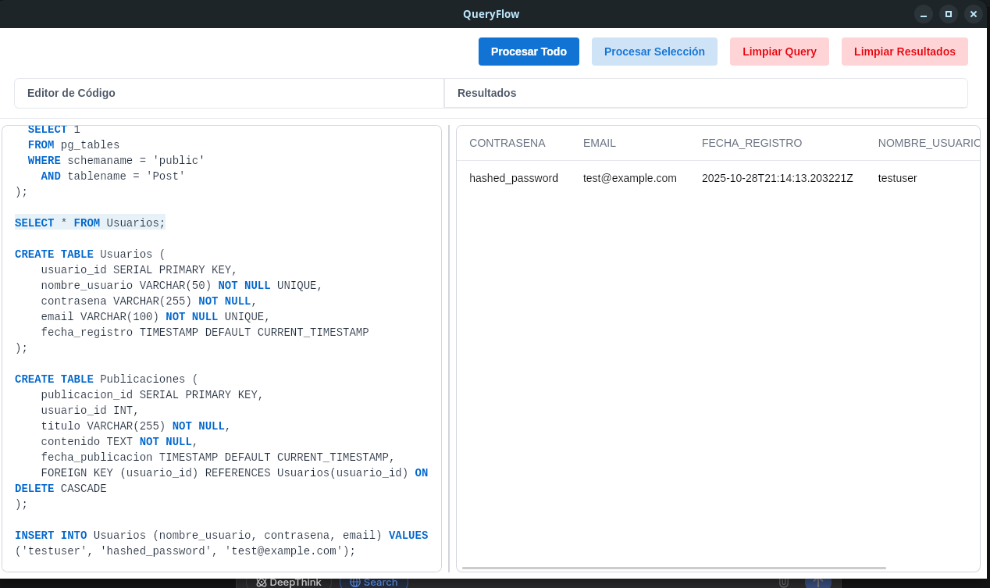This screenshot has width=990, height=588.
Task: Select the testuser result cell
Action: coord(898,178)
